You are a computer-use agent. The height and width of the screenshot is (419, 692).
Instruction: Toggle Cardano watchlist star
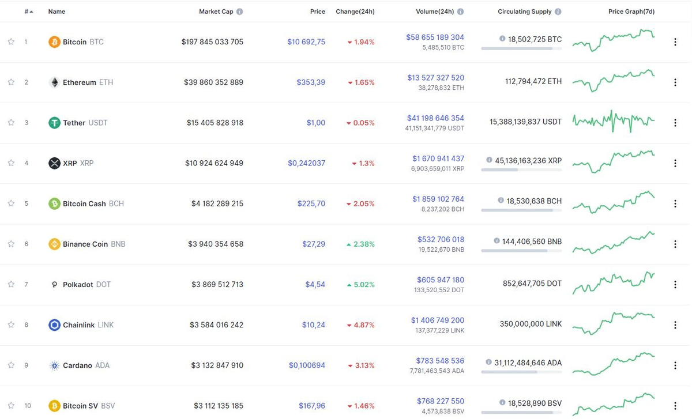pos(11,365)
